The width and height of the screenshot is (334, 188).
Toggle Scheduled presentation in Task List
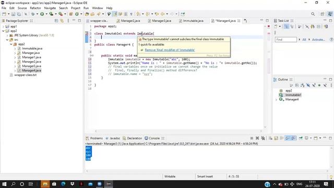tap(292, 27)
